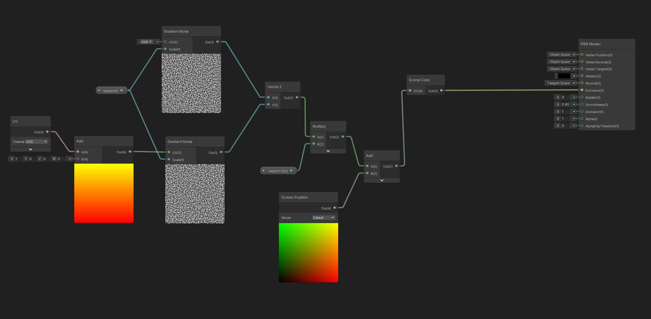Open the Channel UV0 dropdown on the UV node
Screen dimensions: 651x319
(37, 142)
